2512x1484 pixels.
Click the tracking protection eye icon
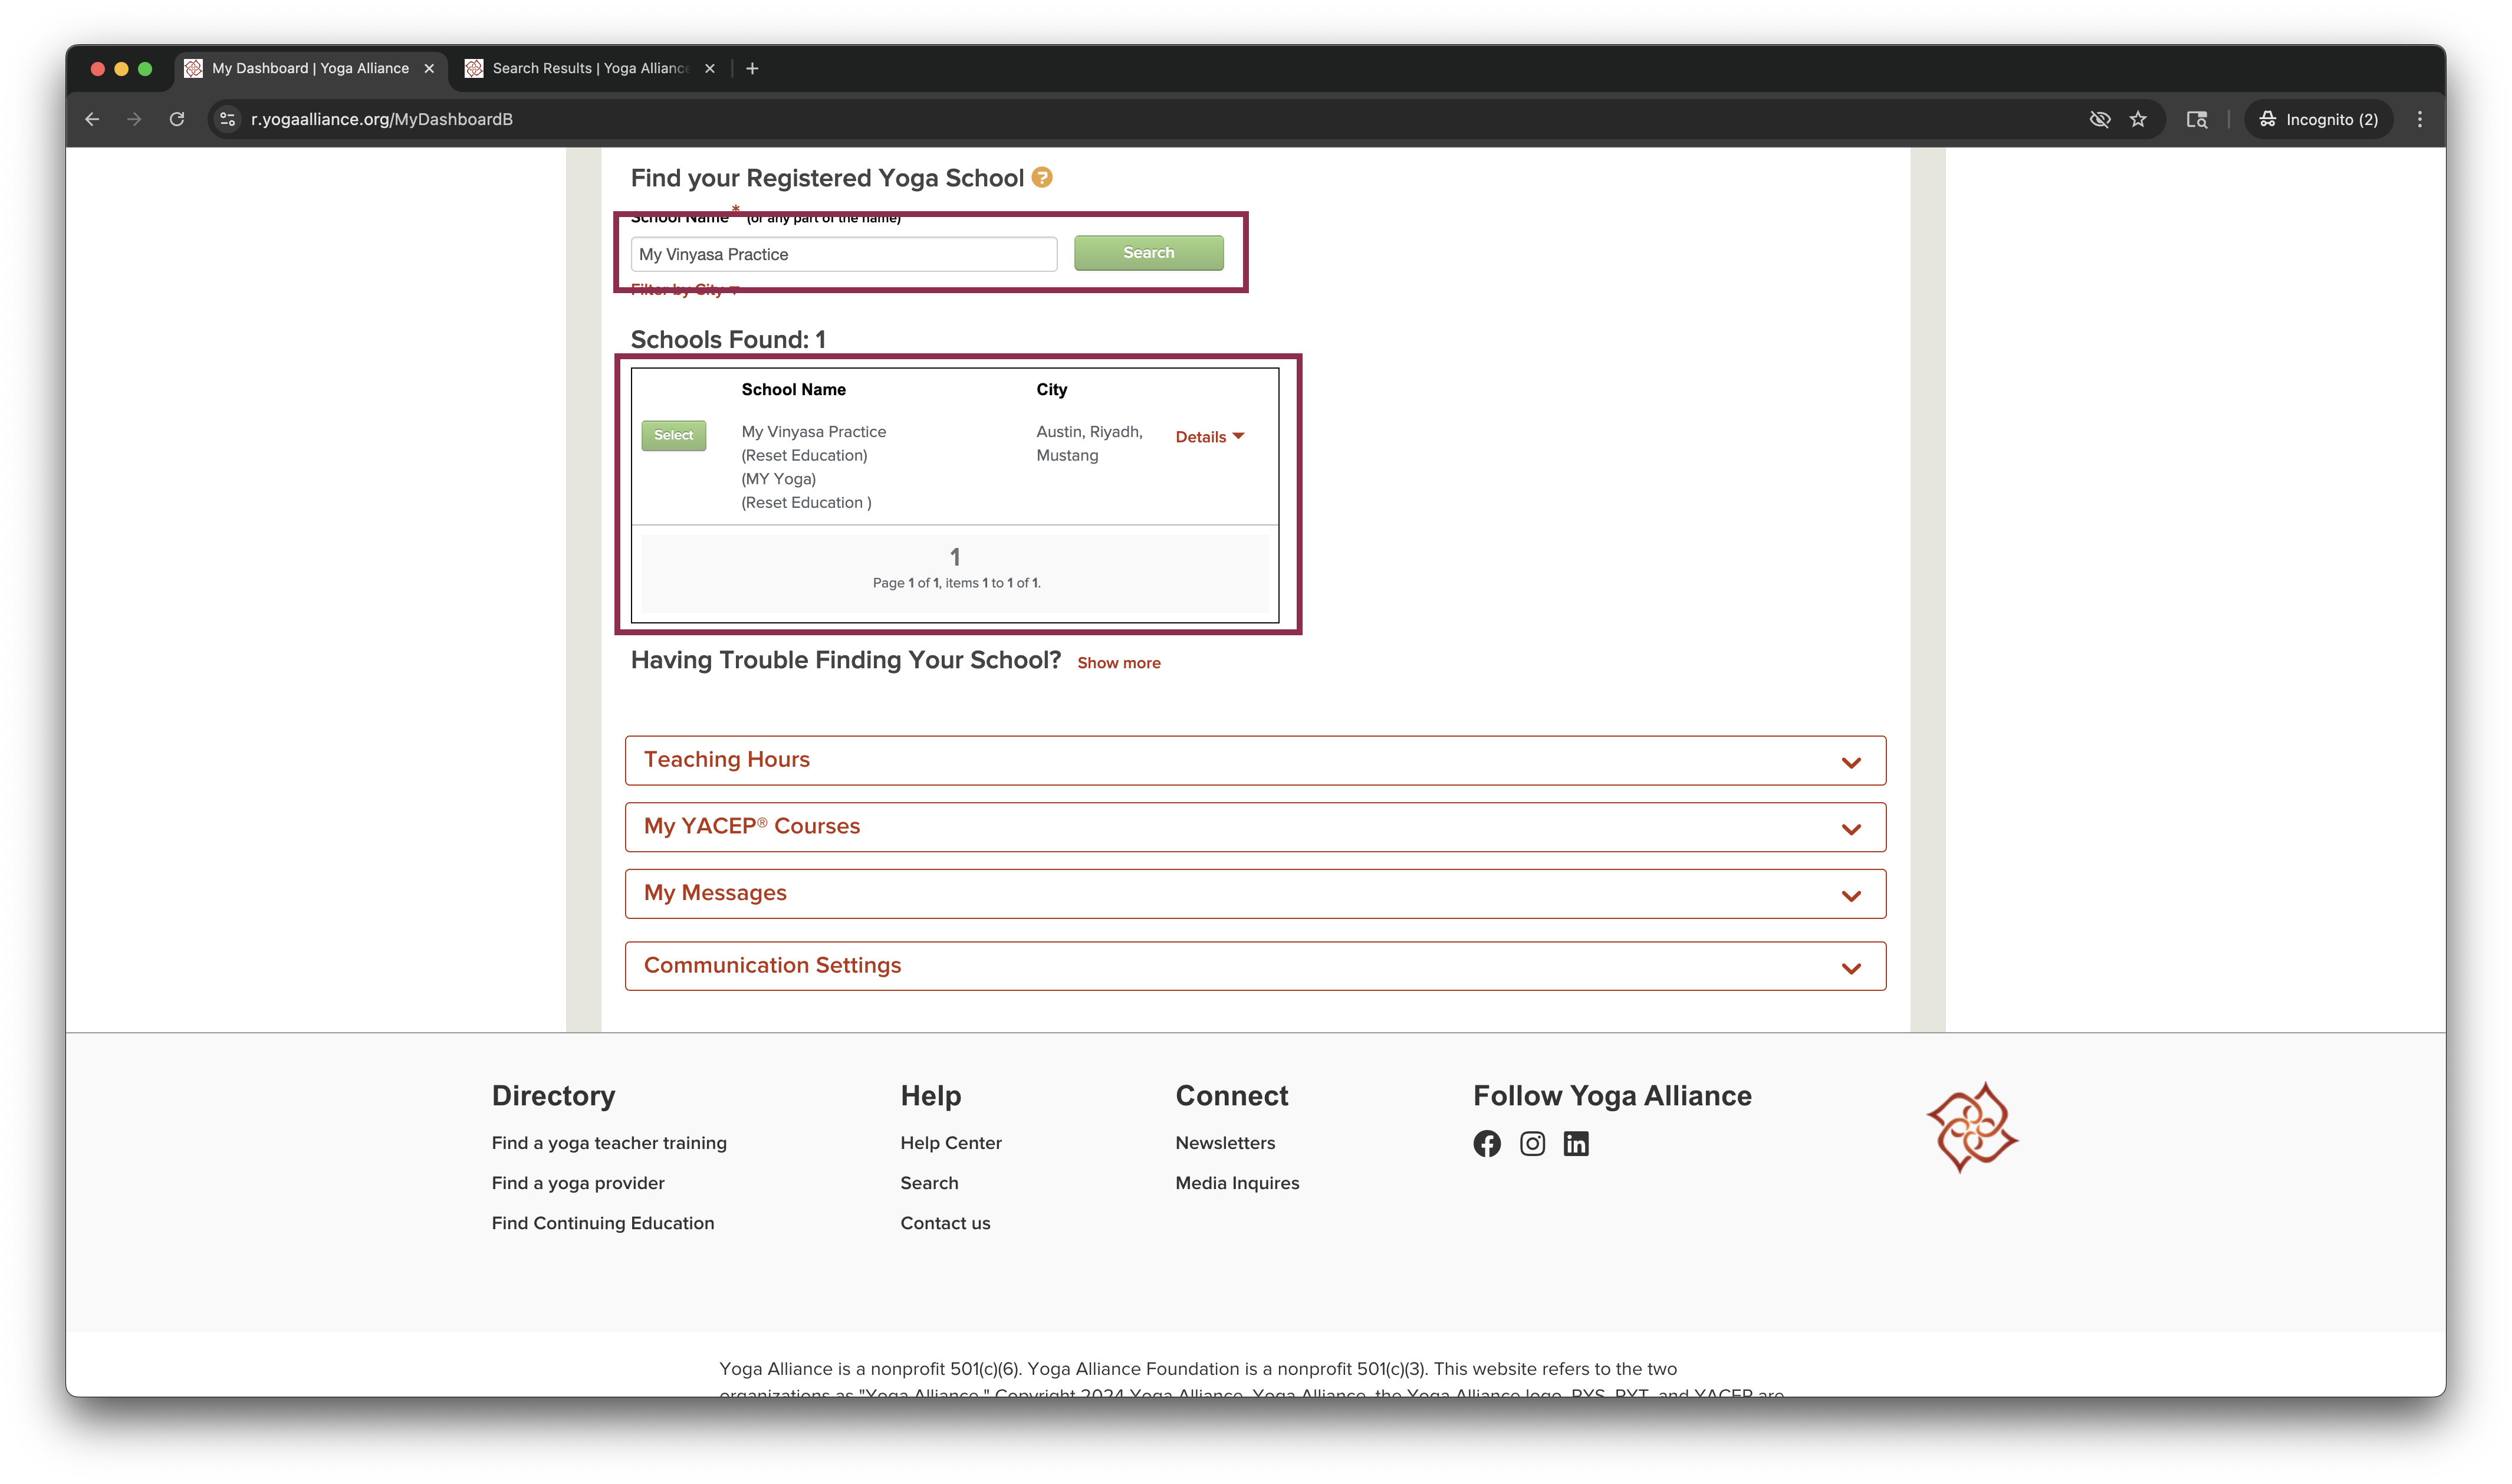(2099, 119)
